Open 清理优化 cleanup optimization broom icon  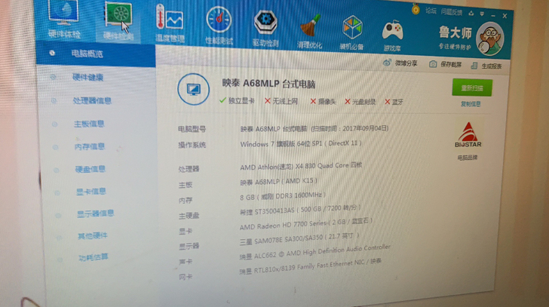309,32
